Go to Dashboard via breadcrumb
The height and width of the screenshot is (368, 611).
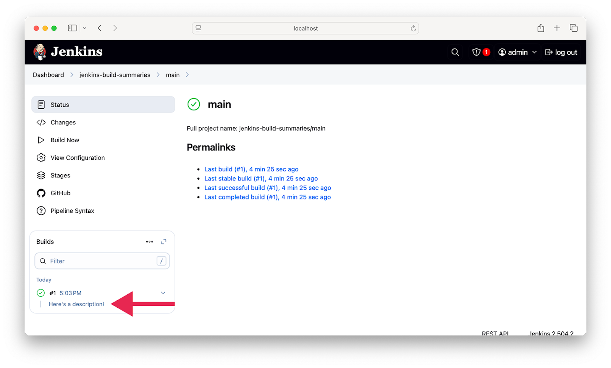[x=48, y=75]
